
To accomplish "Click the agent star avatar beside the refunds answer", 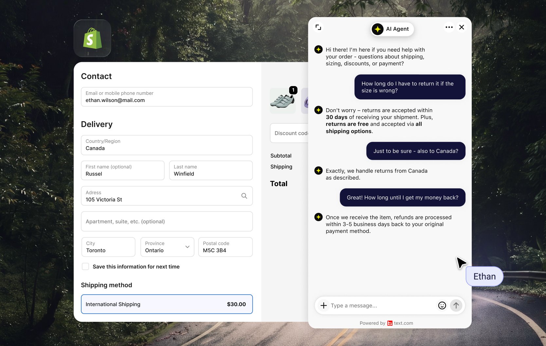I will [x=318, y=217].
